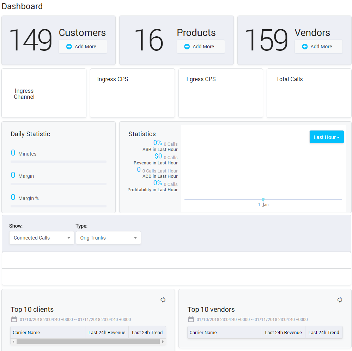The height and width of the screenshot is (351, 352).
Task: Click calendar icon under Top 10 vendors
Action: 191,319
